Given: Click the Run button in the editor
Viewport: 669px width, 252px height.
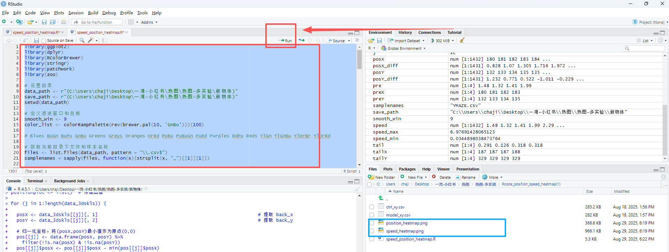Looking at the screenshot, I should pos(285,40).
